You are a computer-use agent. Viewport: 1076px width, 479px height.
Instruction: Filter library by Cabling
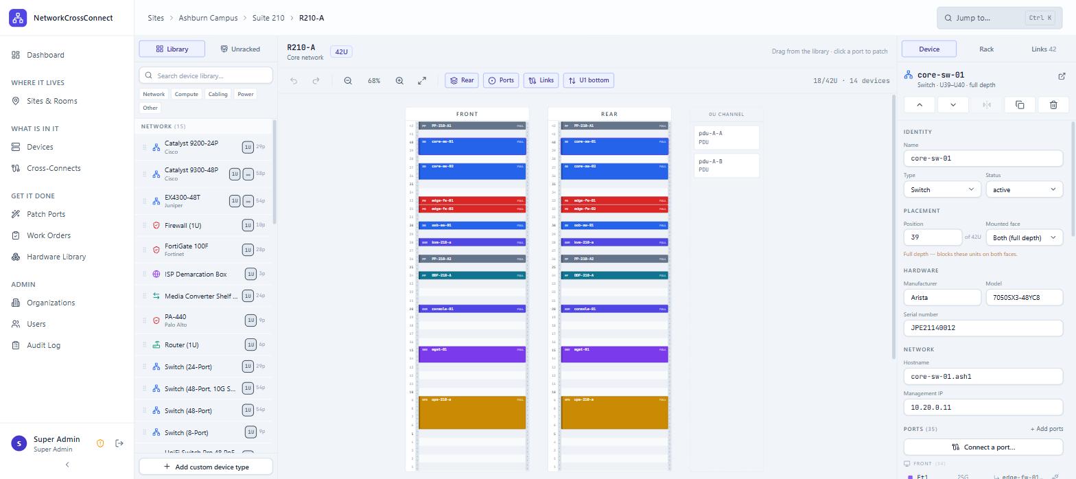[x=218, y=94]
